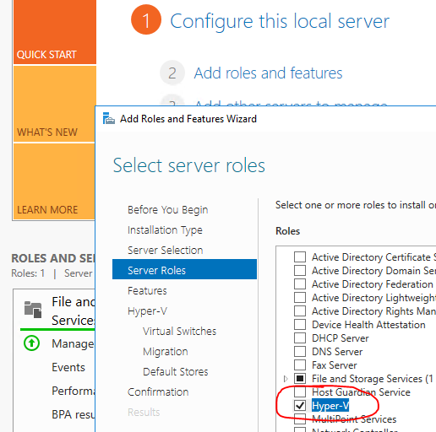This screenshot has width=436, height=432.
Task: Click Add roles and features link
Action: [x=268, y=73]
